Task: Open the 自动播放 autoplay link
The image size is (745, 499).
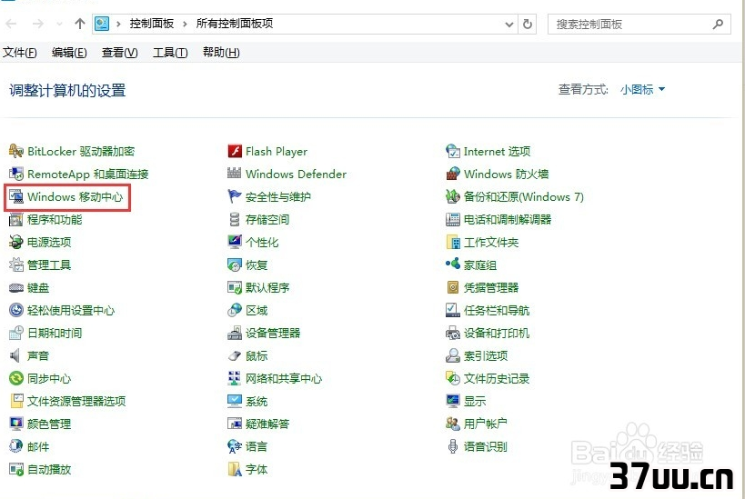Action: tap(49, 469)
